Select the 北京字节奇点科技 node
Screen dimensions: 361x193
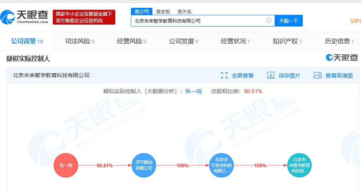point(222,165)
